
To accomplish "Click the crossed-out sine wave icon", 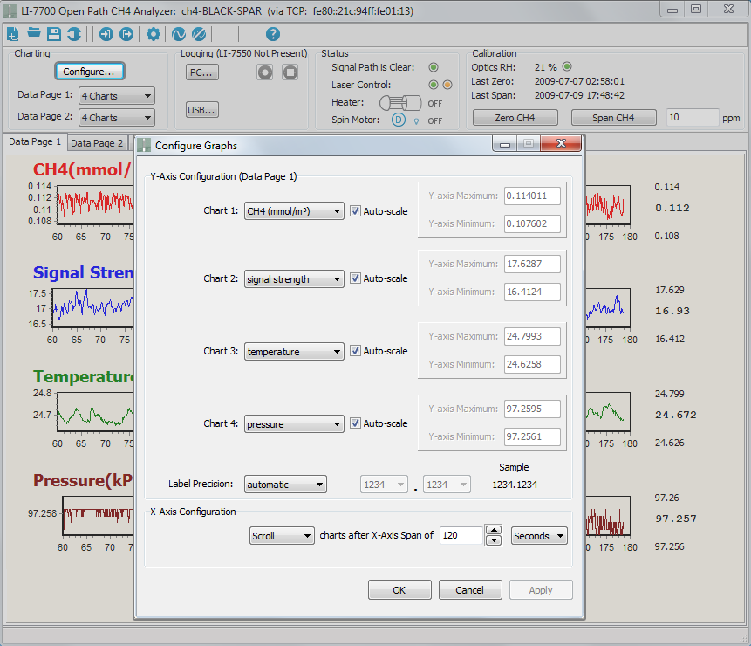I will coord(199,34).
